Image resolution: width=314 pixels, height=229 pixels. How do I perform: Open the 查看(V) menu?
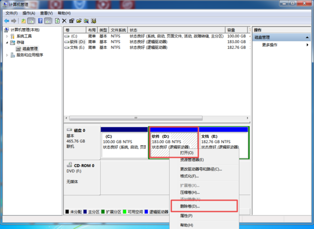pyautogui.click(x=46, y=13)
